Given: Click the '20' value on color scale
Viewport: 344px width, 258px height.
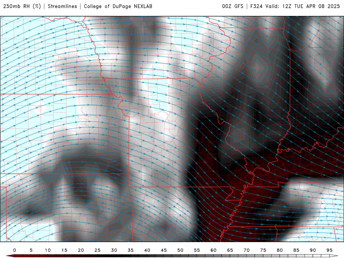Looking at the screenshot, I should pyautogui.click(x=81, y=250).
